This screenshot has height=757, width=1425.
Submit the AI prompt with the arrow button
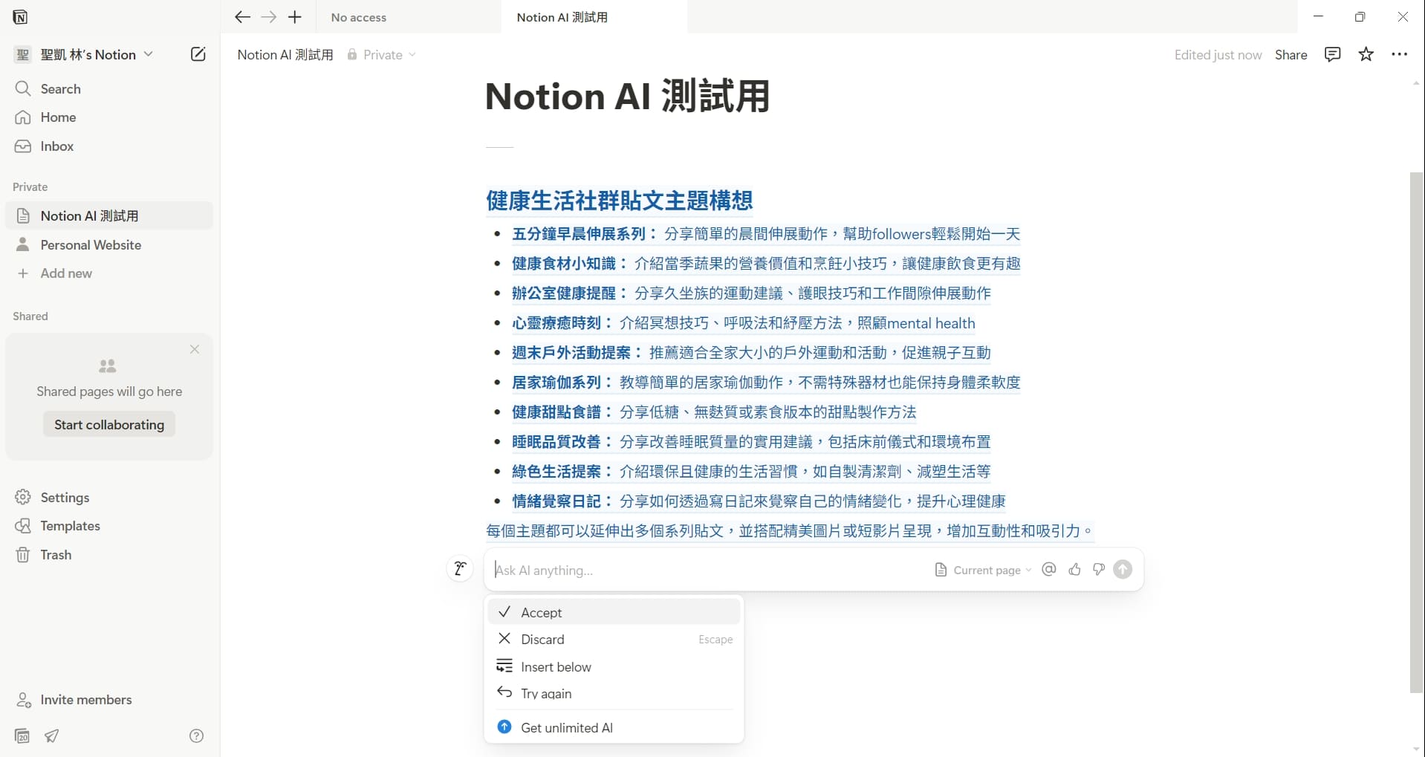[1122, 569]
